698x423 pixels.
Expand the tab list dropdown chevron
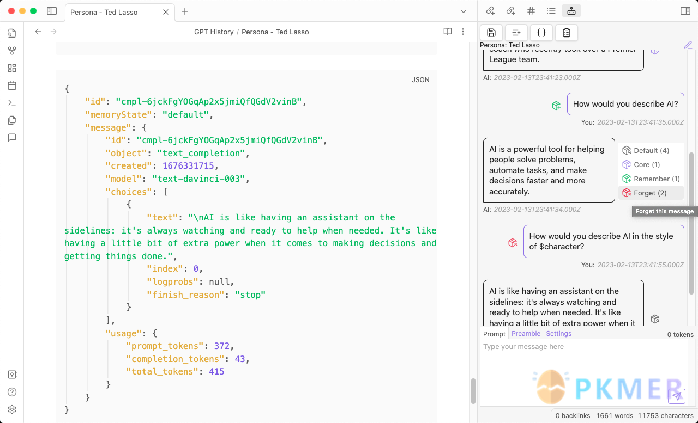[463, 11]
